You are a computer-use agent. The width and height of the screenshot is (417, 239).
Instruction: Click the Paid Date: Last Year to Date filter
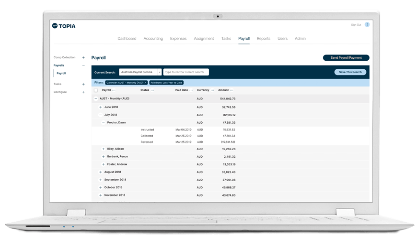point(166,83)
